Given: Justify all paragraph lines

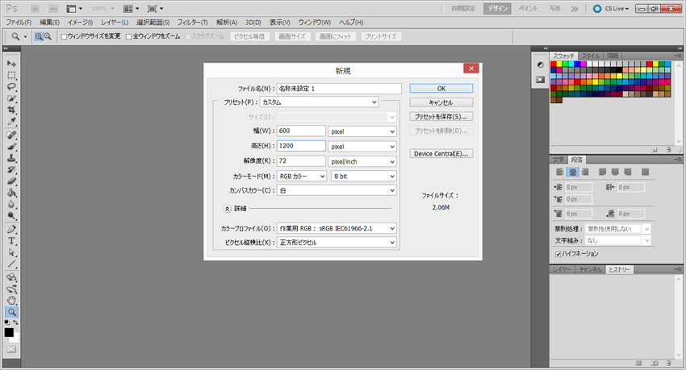Looking at the screenshot, I should (645, 173).
